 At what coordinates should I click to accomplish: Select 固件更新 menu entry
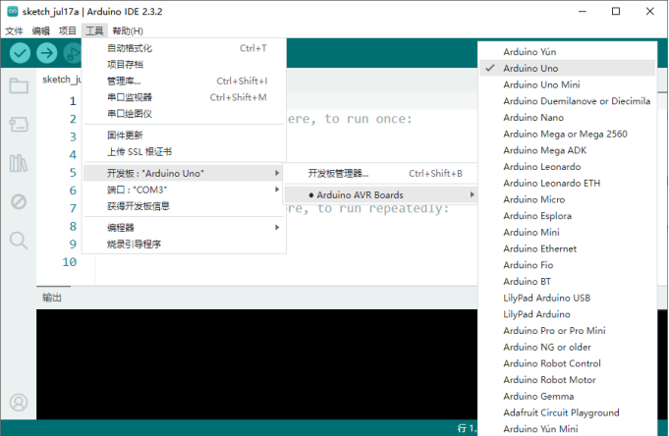[184, 136]
